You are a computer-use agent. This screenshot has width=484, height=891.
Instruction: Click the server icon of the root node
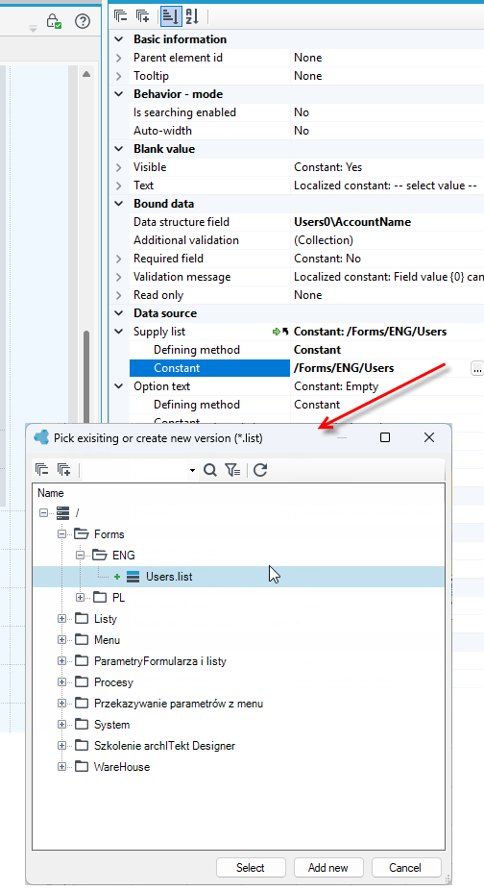click(x=63, y=513)
